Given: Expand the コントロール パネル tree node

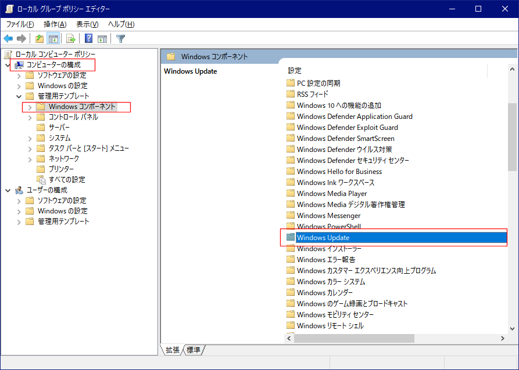Looking at the screenshot, I should pos(30,118).
